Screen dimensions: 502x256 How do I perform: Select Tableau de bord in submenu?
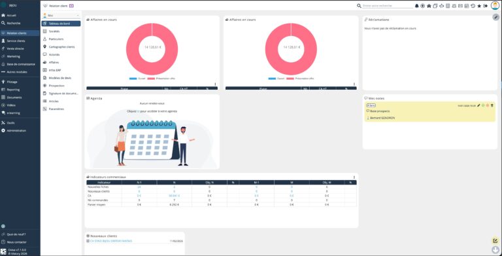click(61, 24)
